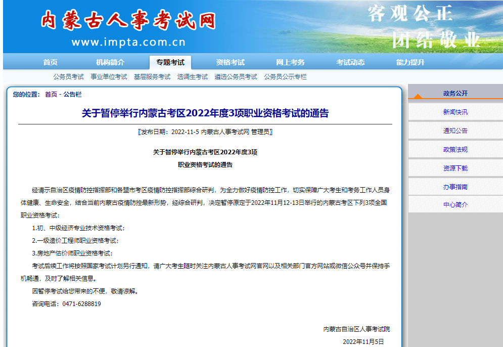The width and height of the screenshot is (503, 347).
Task: Open the 公务员考试 submenu link
Action: [69, 77]
